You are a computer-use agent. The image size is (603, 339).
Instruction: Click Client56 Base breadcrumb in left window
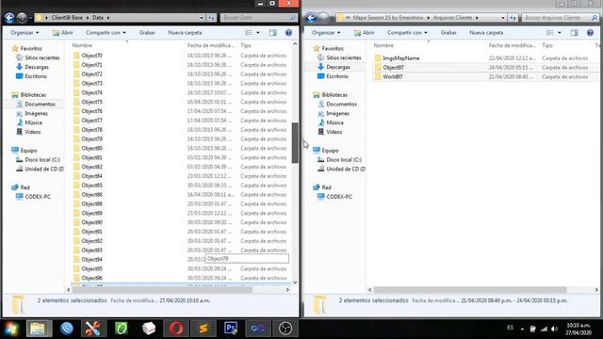[x=67, y=18]
